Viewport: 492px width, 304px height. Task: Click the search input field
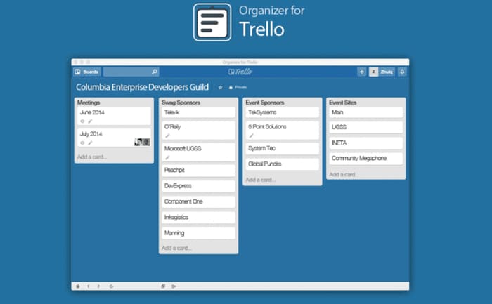pyautogui.click(x=131, y=72)
